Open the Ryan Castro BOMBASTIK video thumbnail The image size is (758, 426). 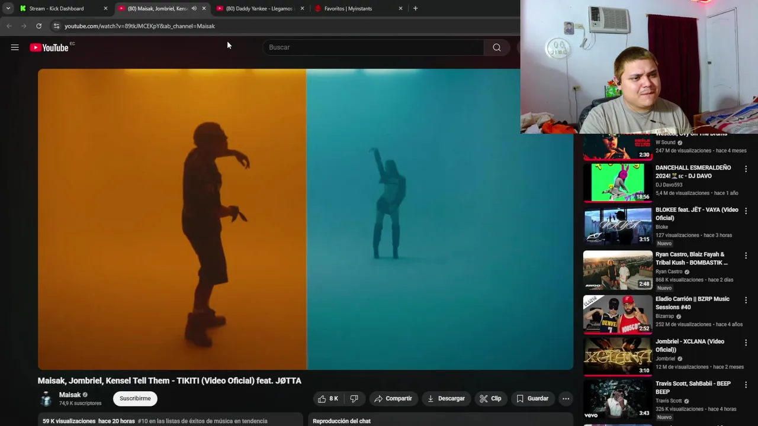(618, 270)
